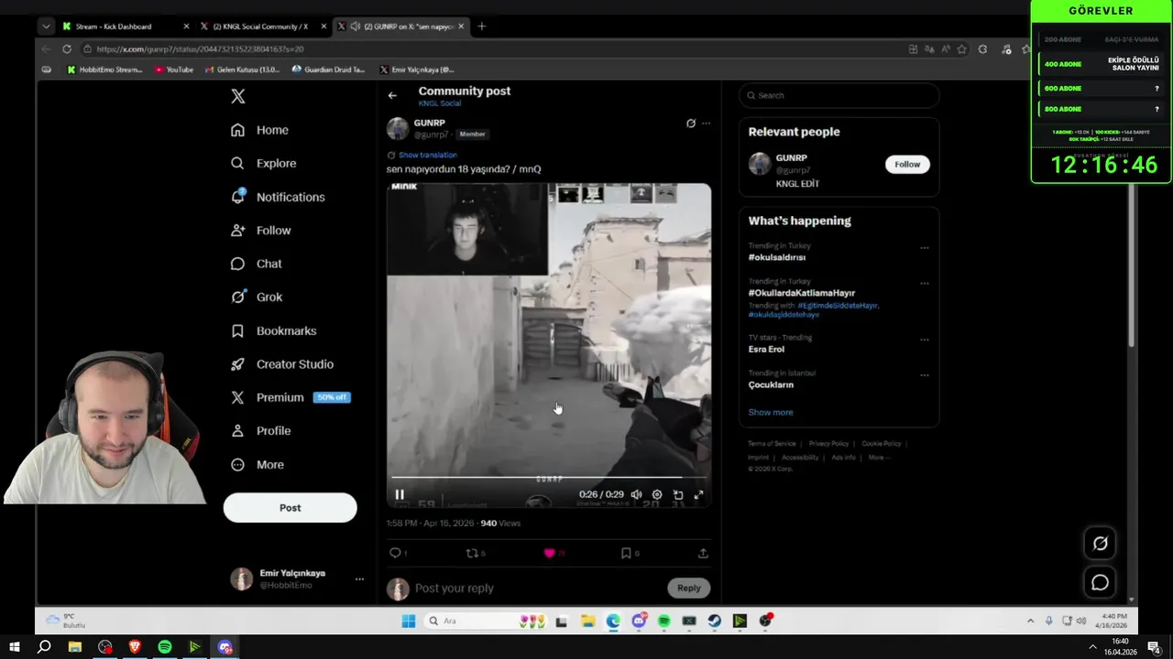Click the X logo in the sidebar
This screenshot has height=659, width=1173.
point(238,96)
